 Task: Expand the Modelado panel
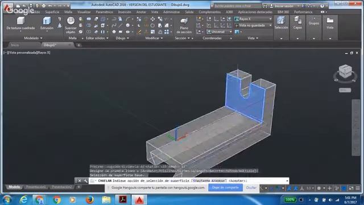(33, 38)
